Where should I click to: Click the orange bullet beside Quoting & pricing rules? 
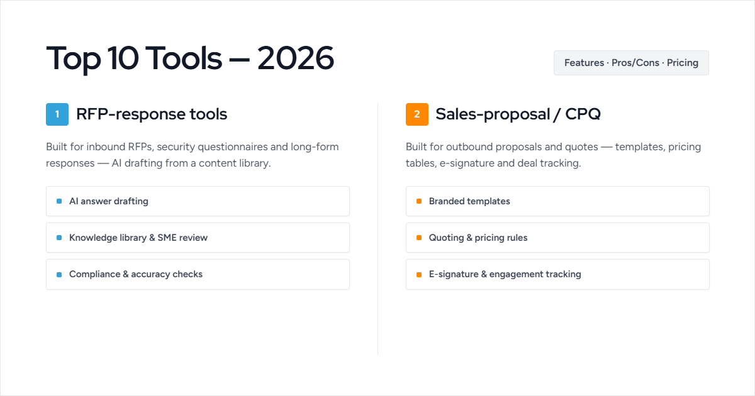419,238
